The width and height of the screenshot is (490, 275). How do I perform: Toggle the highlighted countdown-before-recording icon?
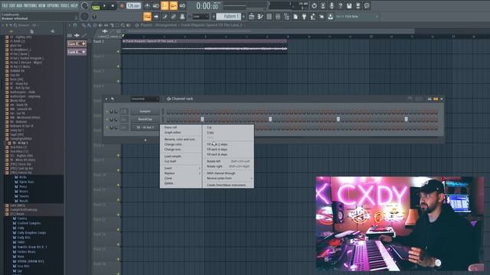pyautogui.click(x=165, y=6)
